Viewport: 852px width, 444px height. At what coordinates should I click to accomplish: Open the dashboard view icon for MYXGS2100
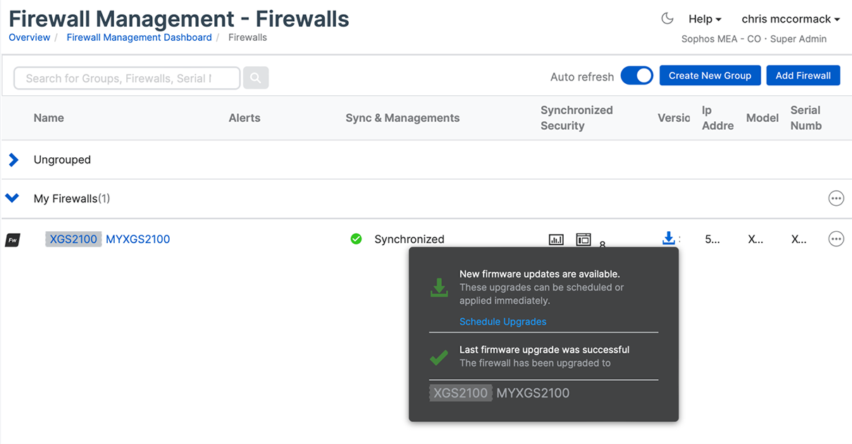click(x=584, y=240)
